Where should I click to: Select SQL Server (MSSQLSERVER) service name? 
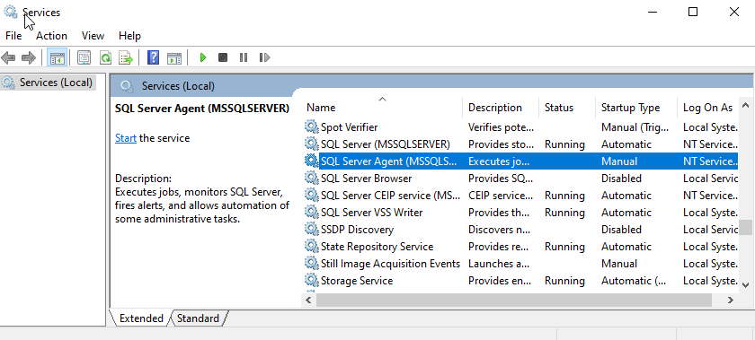[386, 144]
